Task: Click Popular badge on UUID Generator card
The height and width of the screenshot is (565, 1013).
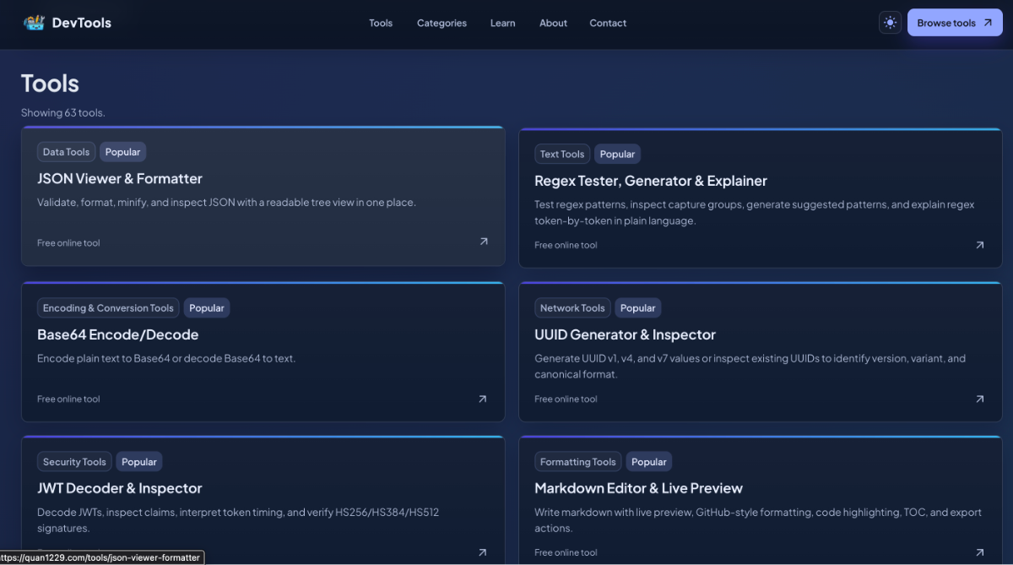Action: click(638, 308)
